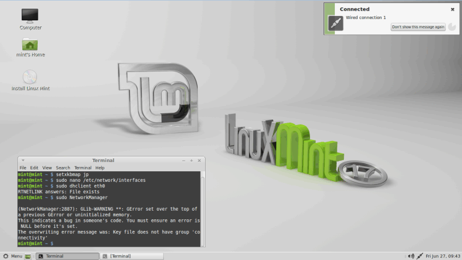Click the plug icon in the Connected notification

[x=335, y=23]
